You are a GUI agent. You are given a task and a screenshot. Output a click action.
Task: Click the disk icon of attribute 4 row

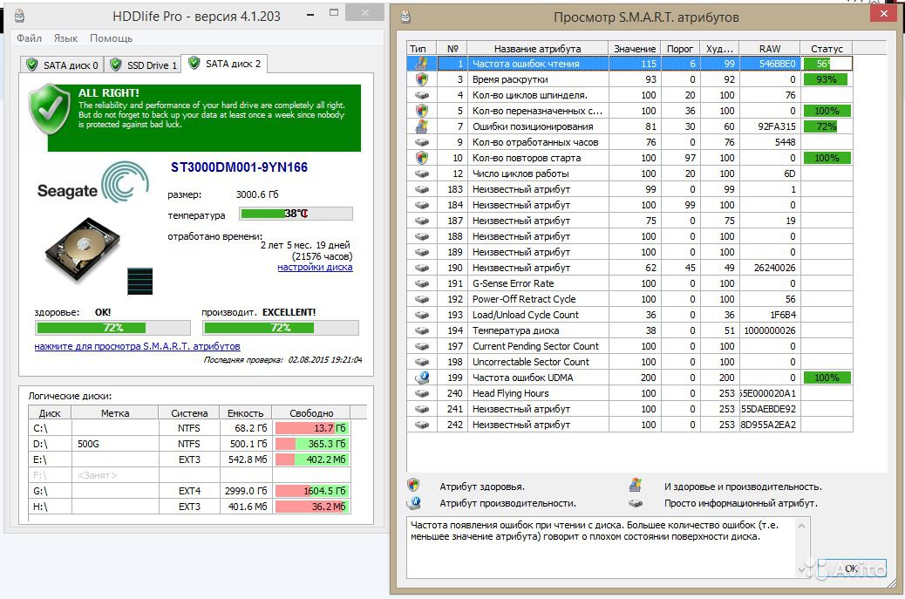click(x=422, y=95)
